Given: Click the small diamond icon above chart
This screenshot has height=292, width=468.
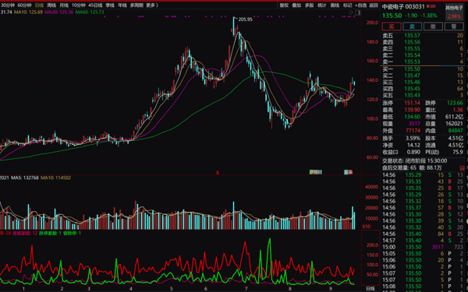Looking at the screenshot, I should click(x=351, y=12).
